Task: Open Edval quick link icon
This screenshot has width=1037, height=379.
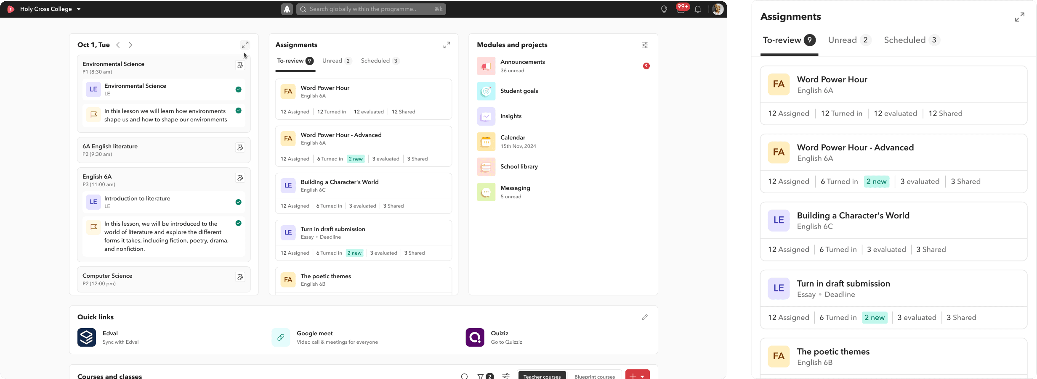Action: point(87,337)
